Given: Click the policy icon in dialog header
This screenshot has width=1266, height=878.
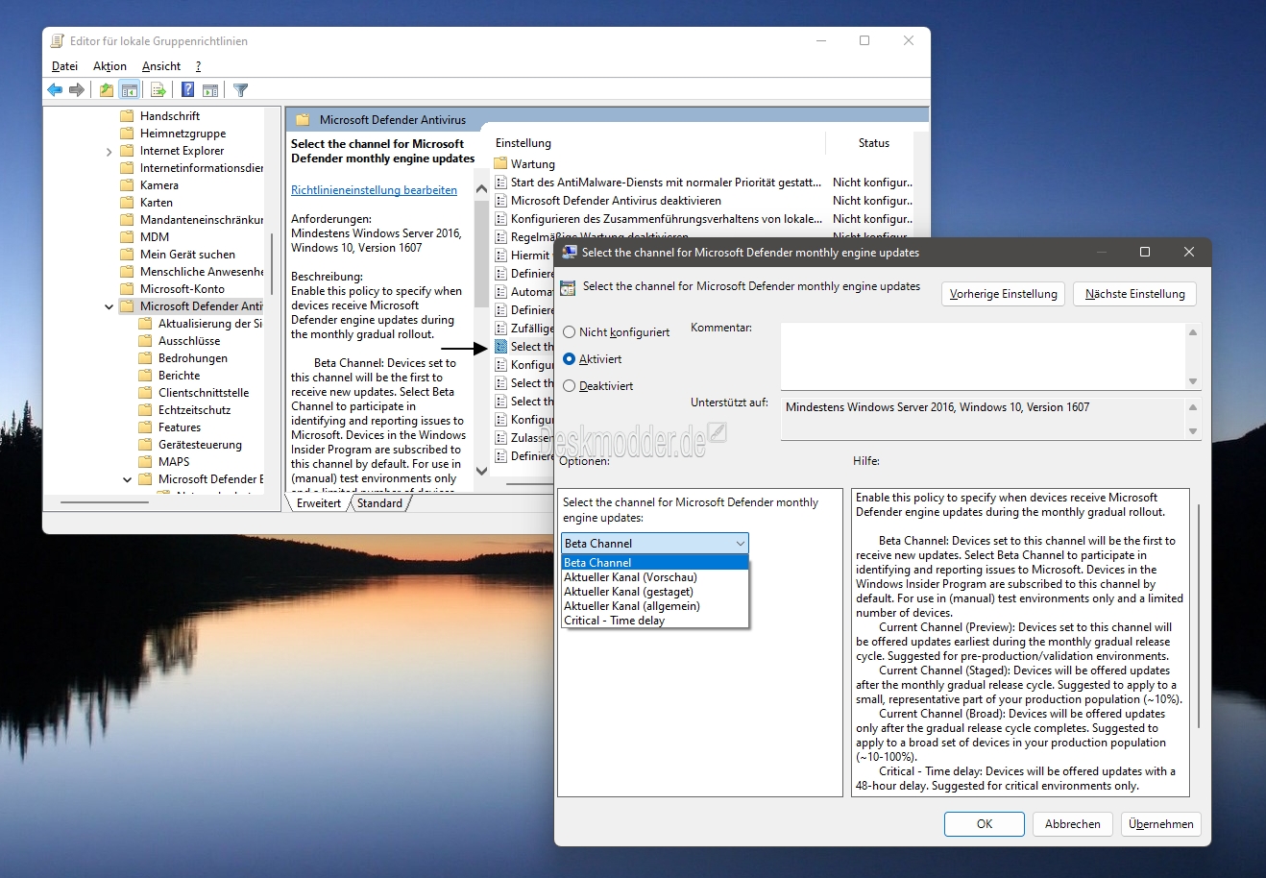Looking at the screenshot, I should pyautogui.click(x=568, y=287).
